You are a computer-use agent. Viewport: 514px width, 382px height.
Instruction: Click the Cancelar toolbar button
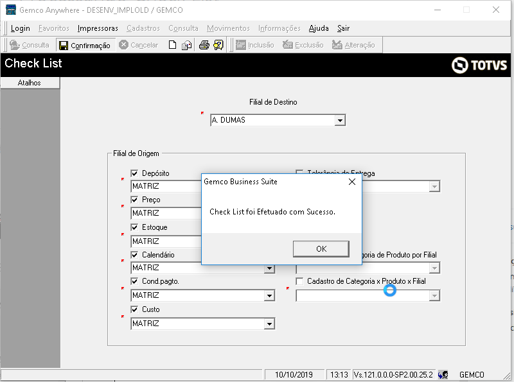tap(138, 45)
